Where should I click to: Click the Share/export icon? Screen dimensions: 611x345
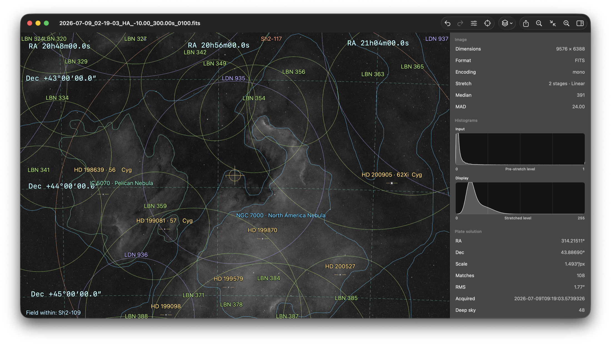(x=526, y=23)
